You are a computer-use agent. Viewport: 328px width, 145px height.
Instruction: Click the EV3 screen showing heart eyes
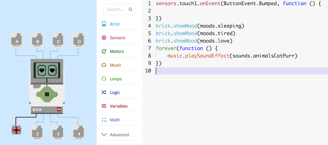[47, 70]
